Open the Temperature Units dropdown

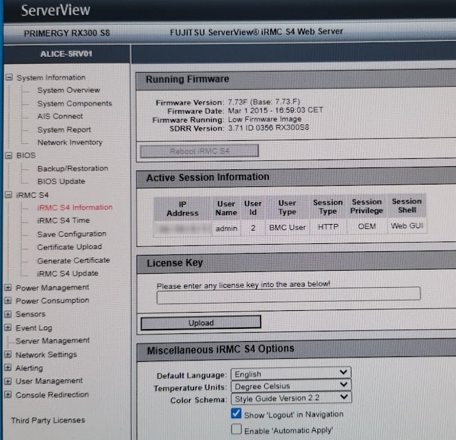(x=291, y=386)
